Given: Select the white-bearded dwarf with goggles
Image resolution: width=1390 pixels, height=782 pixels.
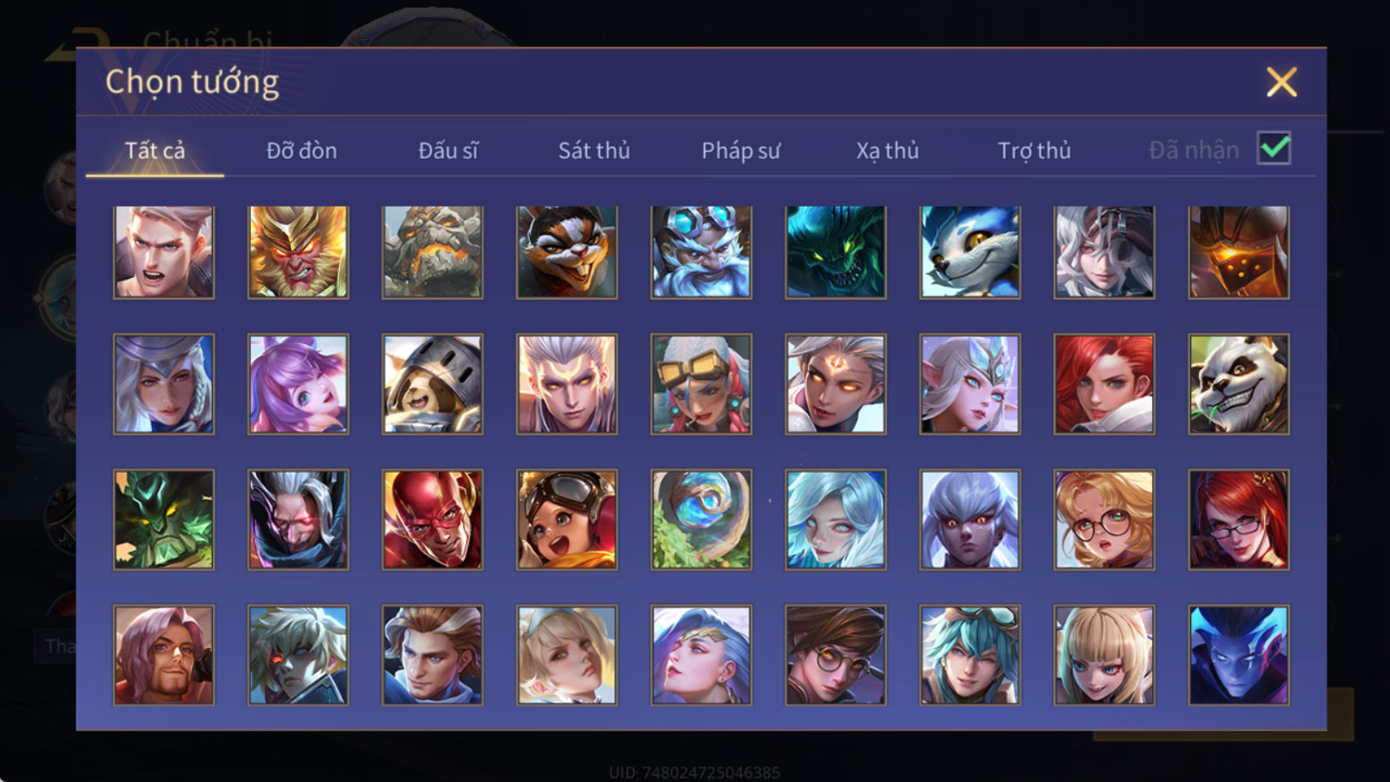Looking at the screenshot, I should click(701, 252).
